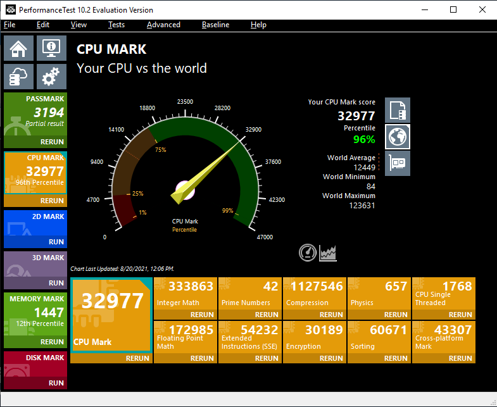Image resolution: width=497 pixels, height=407 pixels.
Task: Open the Tests menu
Action: point(116,25)
